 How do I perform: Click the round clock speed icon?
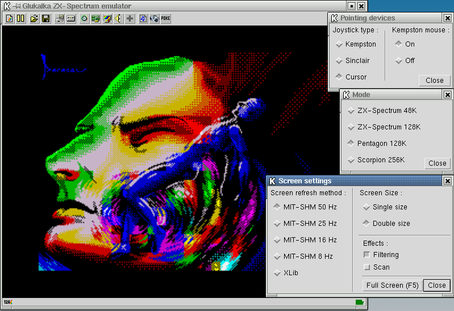click(x=84, y=19)
